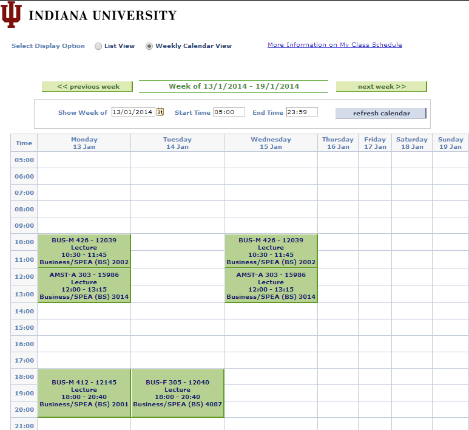Screen dimensions: 469x430
Task: Select BUS-F 305 - 12040 lecture block
Action: pos(178,393)
